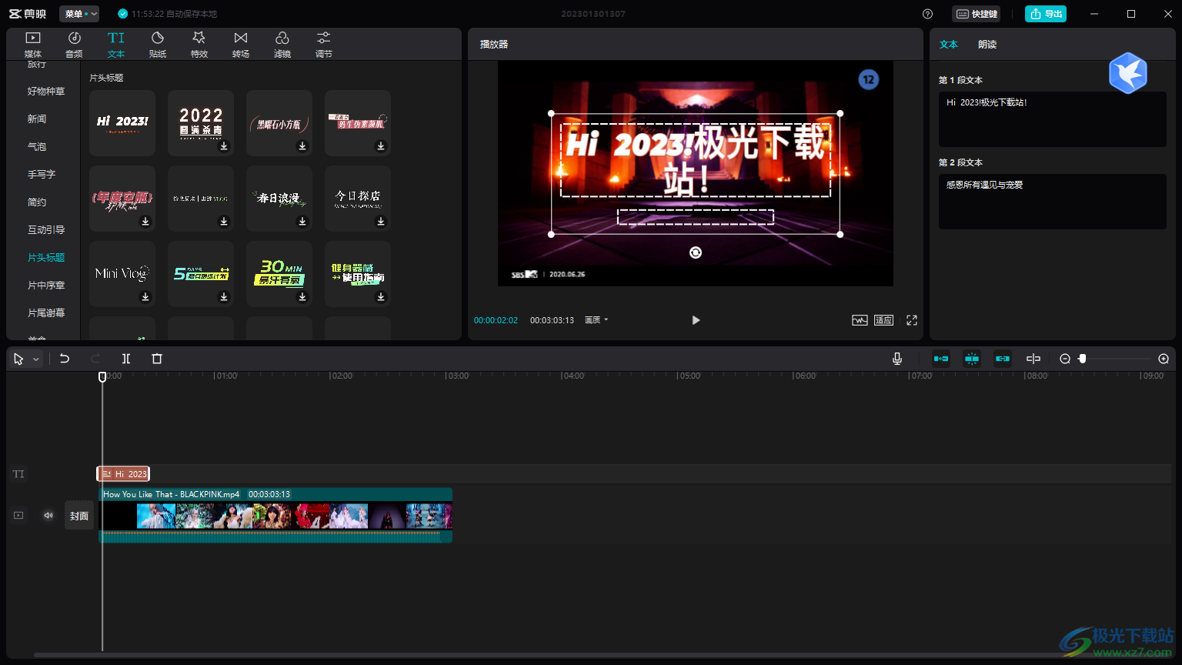Enter fullscreen preview mode
This screenshot has width=1182, height=665.
coord(912,320)
